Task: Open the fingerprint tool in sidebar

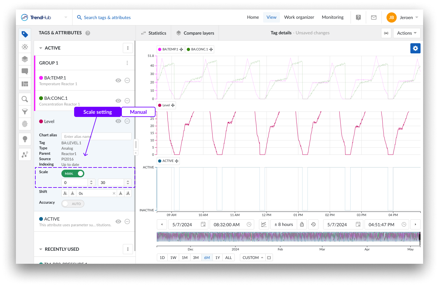Action: [x=25, y=124]
